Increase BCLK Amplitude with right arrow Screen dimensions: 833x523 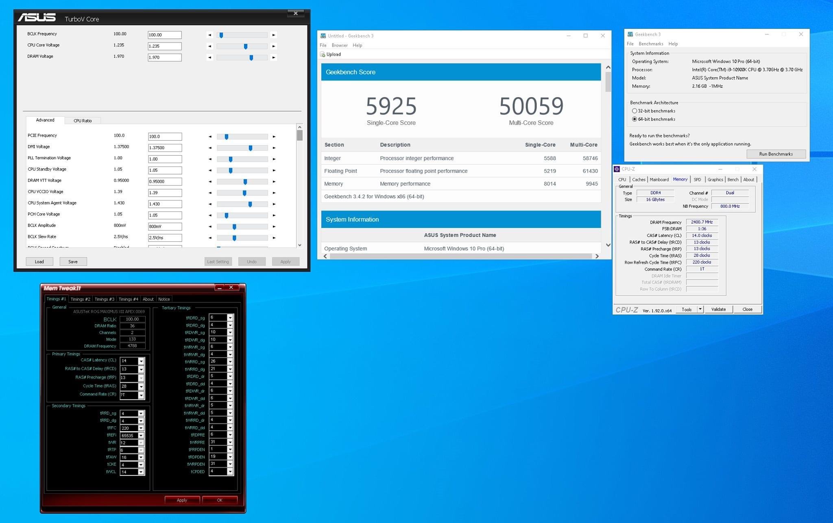click(x=274, y=226)
